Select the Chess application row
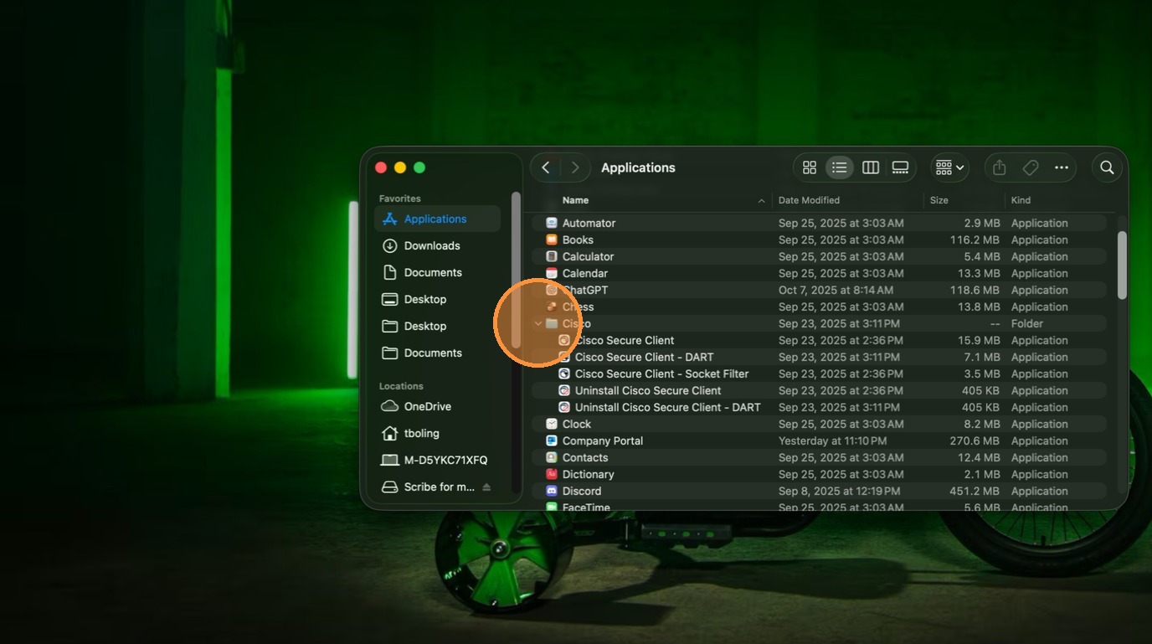1152x644 pixels. [x=819, y=307]
